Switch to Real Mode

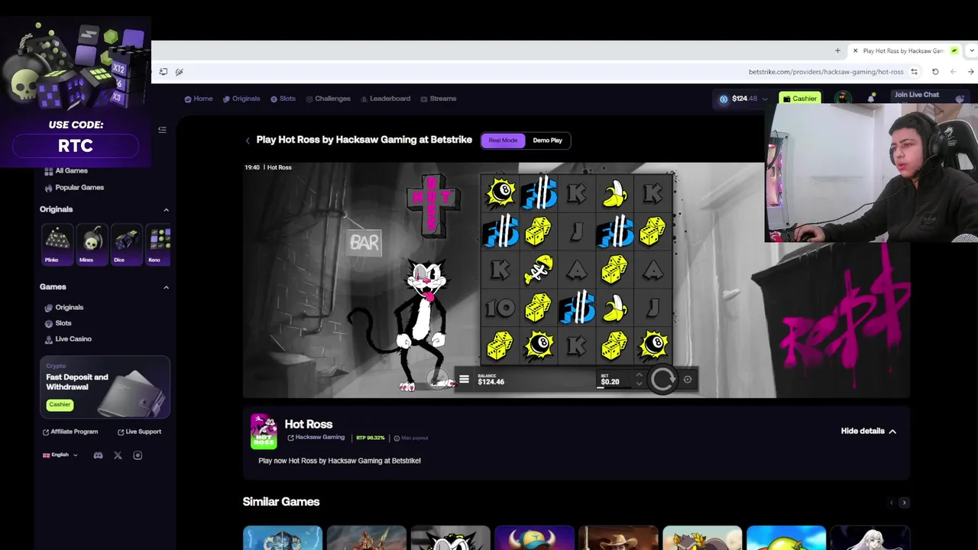click(503, 141)
